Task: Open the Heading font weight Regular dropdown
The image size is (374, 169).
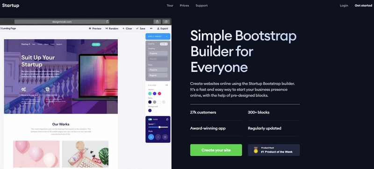Action: point(158,58)
